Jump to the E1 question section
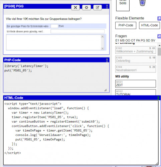The width and height of the screenshot is (161, 167). (117, 40)
